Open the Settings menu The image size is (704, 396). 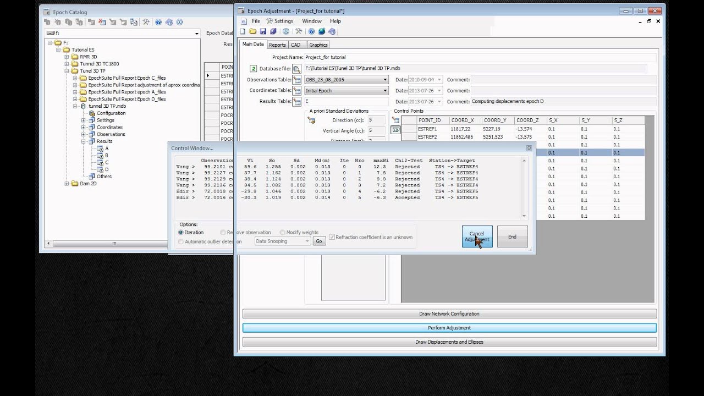[280, 21]
